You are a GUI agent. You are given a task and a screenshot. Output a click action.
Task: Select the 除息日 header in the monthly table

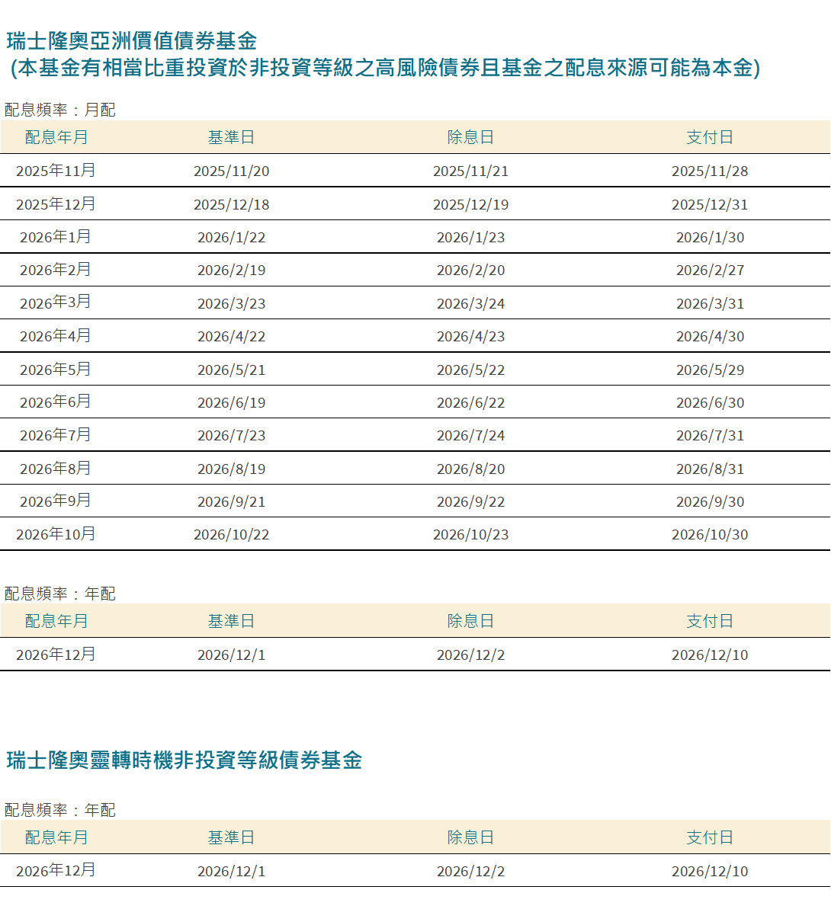(470, 137)
